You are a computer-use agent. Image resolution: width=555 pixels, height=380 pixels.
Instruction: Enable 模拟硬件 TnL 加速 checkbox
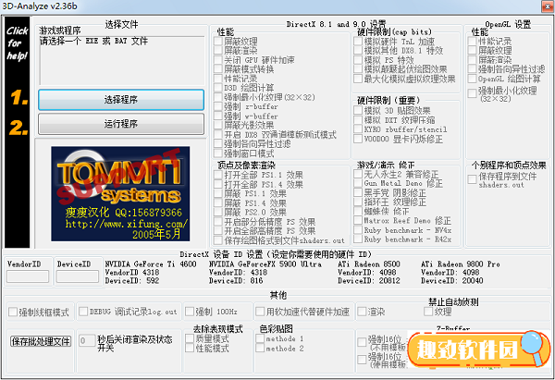pyautogui.click(x=360, y=42)
